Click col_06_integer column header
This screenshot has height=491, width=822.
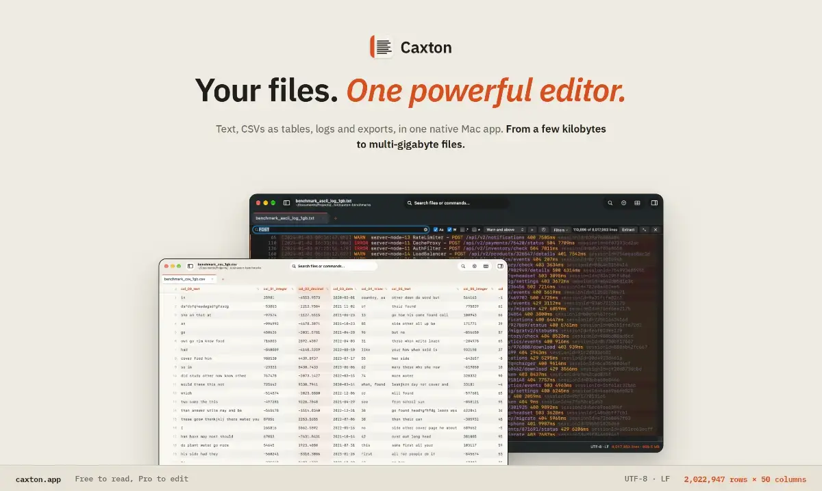(477, 289)
